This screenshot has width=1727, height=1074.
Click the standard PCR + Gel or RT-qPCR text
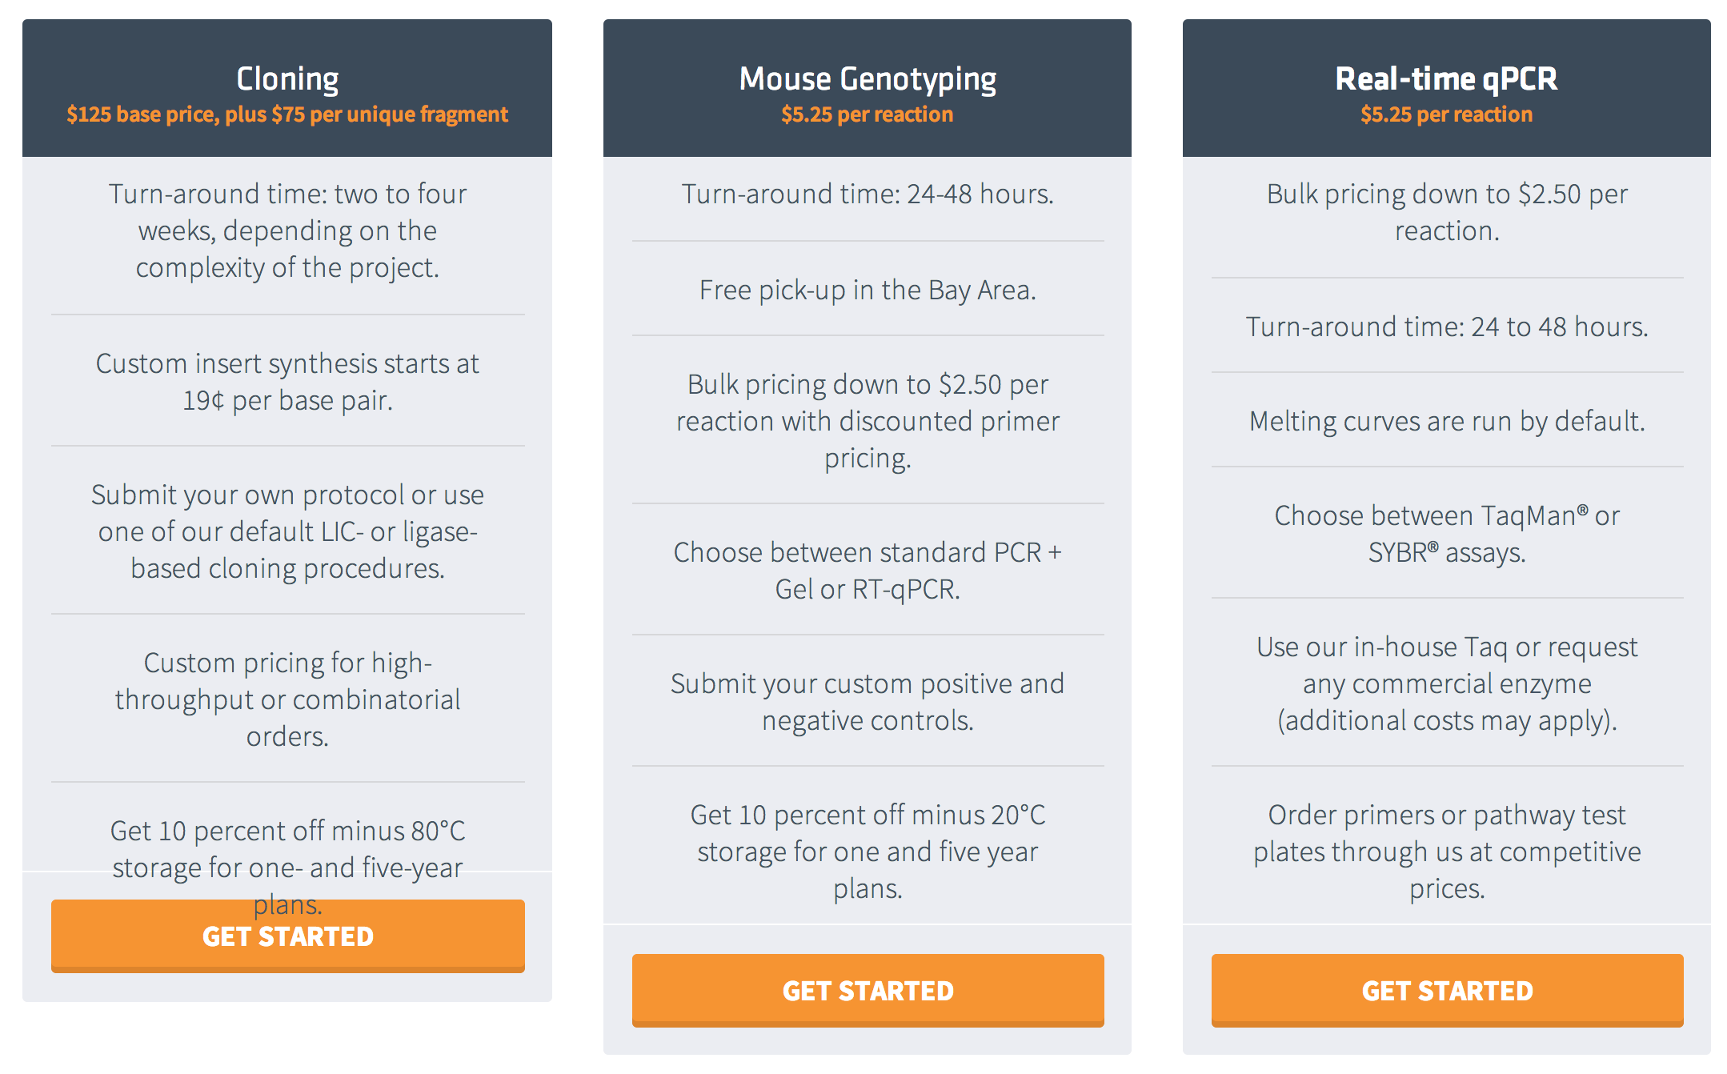coord(868,571)
